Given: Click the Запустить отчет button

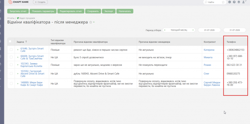Looking at the screenshot, I should [x=18, y=11].
